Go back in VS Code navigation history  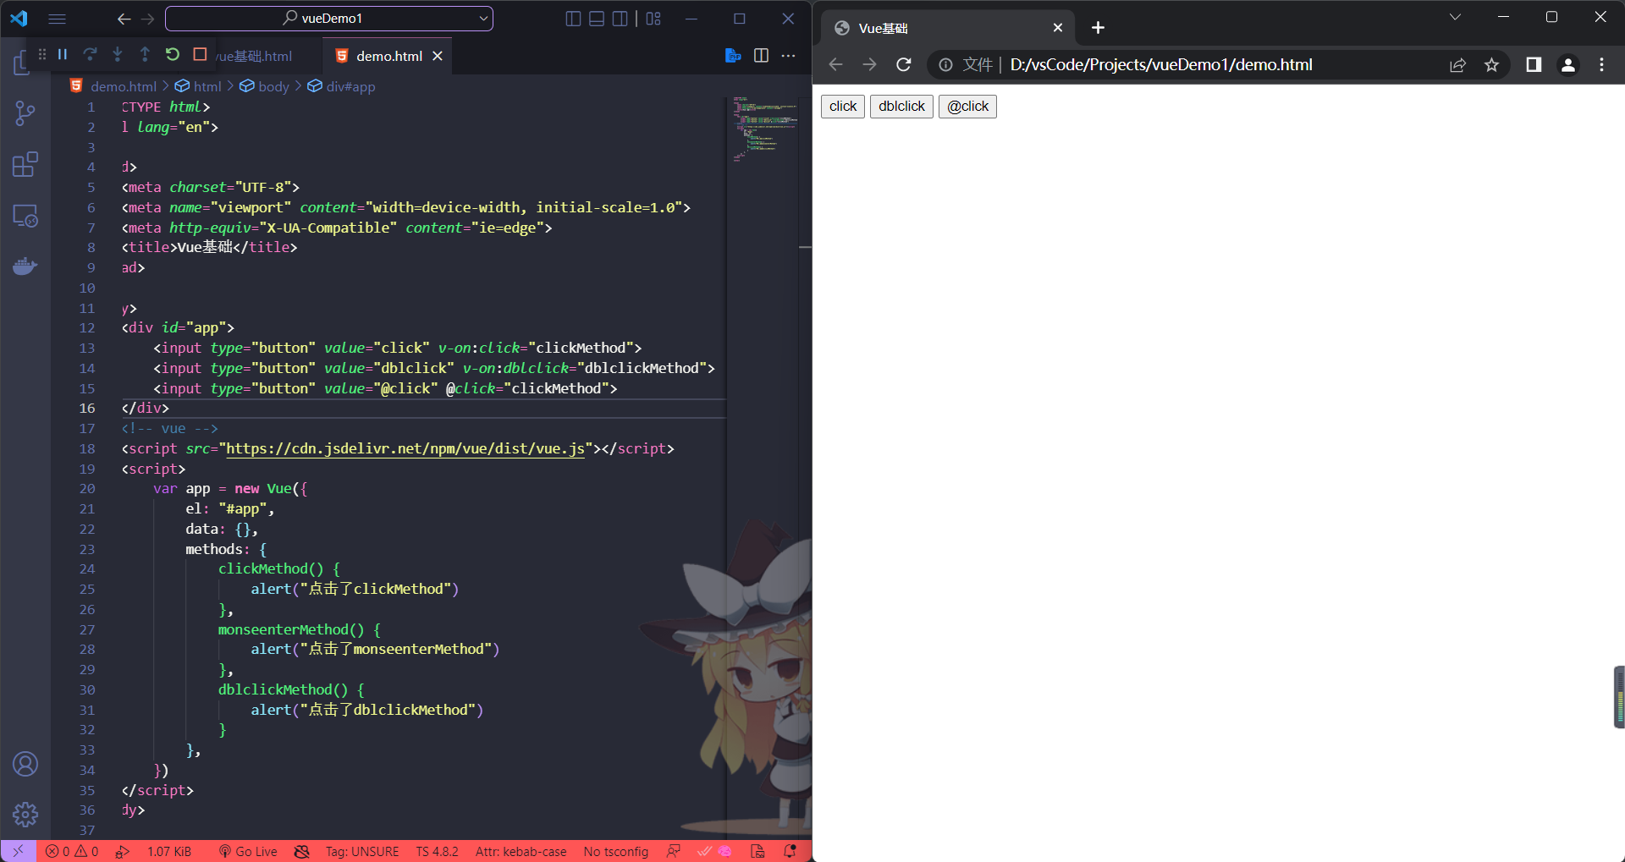pos(124,19)
